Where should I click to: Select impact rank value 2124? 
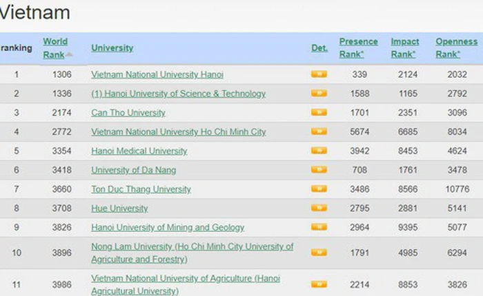pos(408,74)
